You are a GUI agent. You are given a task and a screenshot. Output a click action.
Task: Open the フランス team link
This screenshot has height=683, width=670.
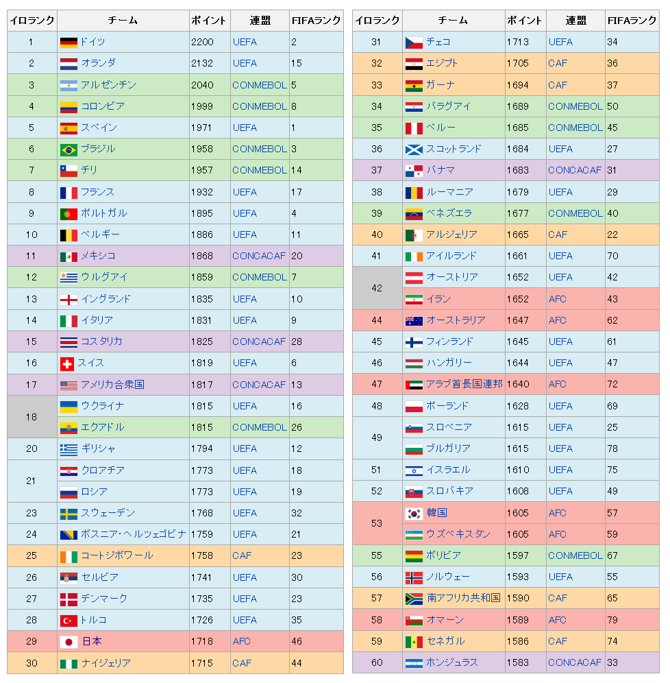point(97,192)
